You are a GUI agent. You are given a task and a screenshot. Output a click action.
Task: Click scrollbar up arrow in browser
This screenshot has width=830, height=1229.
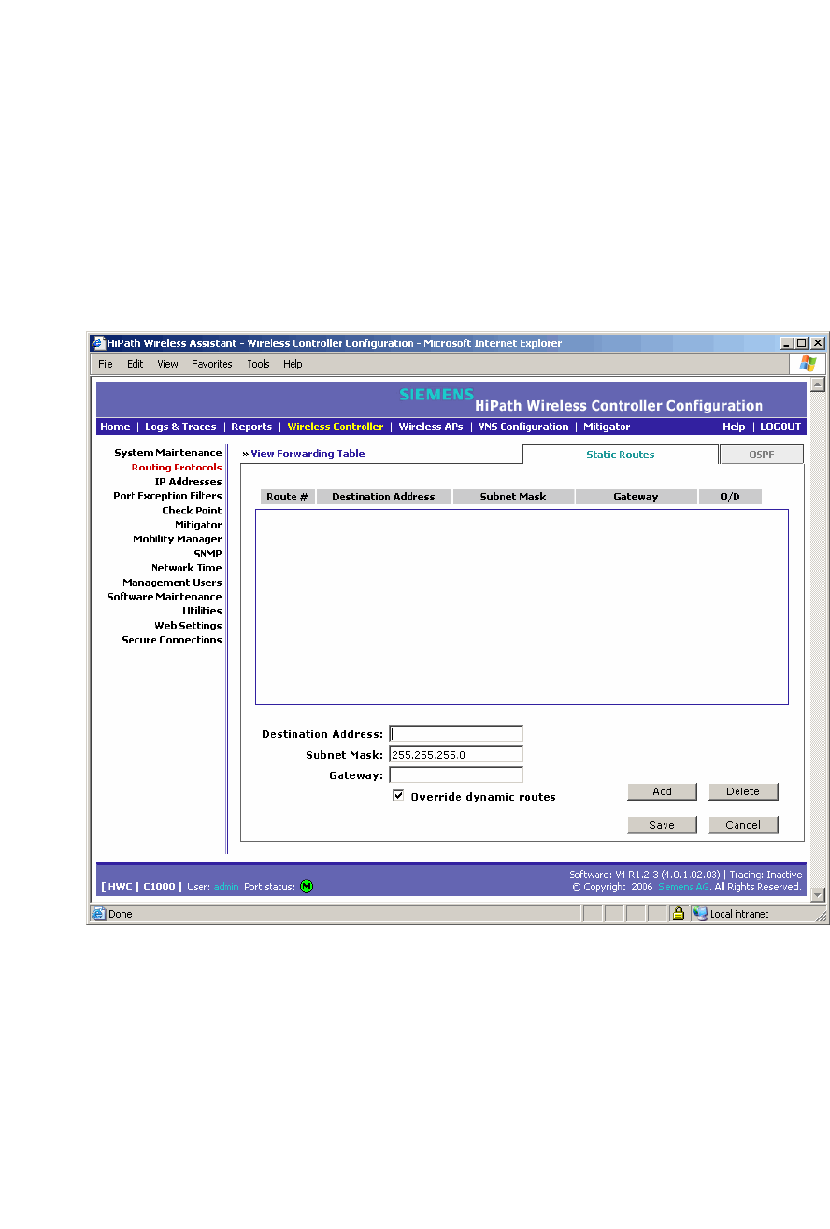point(818,384)
